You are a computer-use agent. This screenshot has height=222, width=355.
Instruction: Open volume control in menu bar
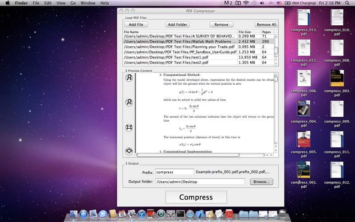(262, 3)
